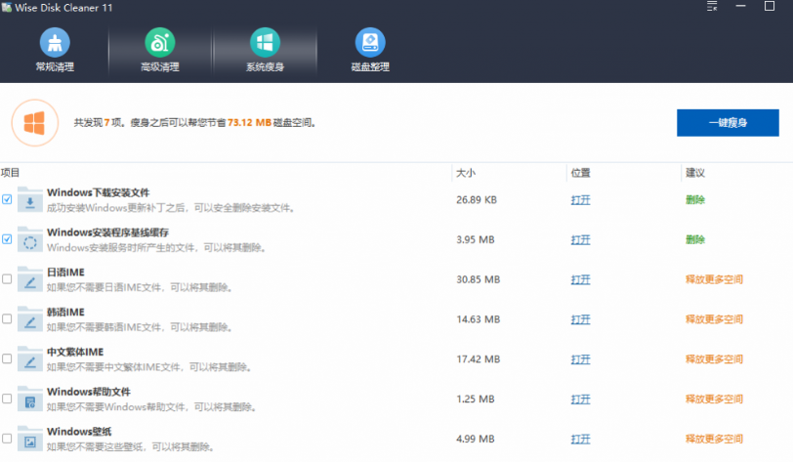Select the Windows下载安装文件 row title
The height and width of the screenshot is (462, 793).
pyautogui.click(x=98, y=192)
